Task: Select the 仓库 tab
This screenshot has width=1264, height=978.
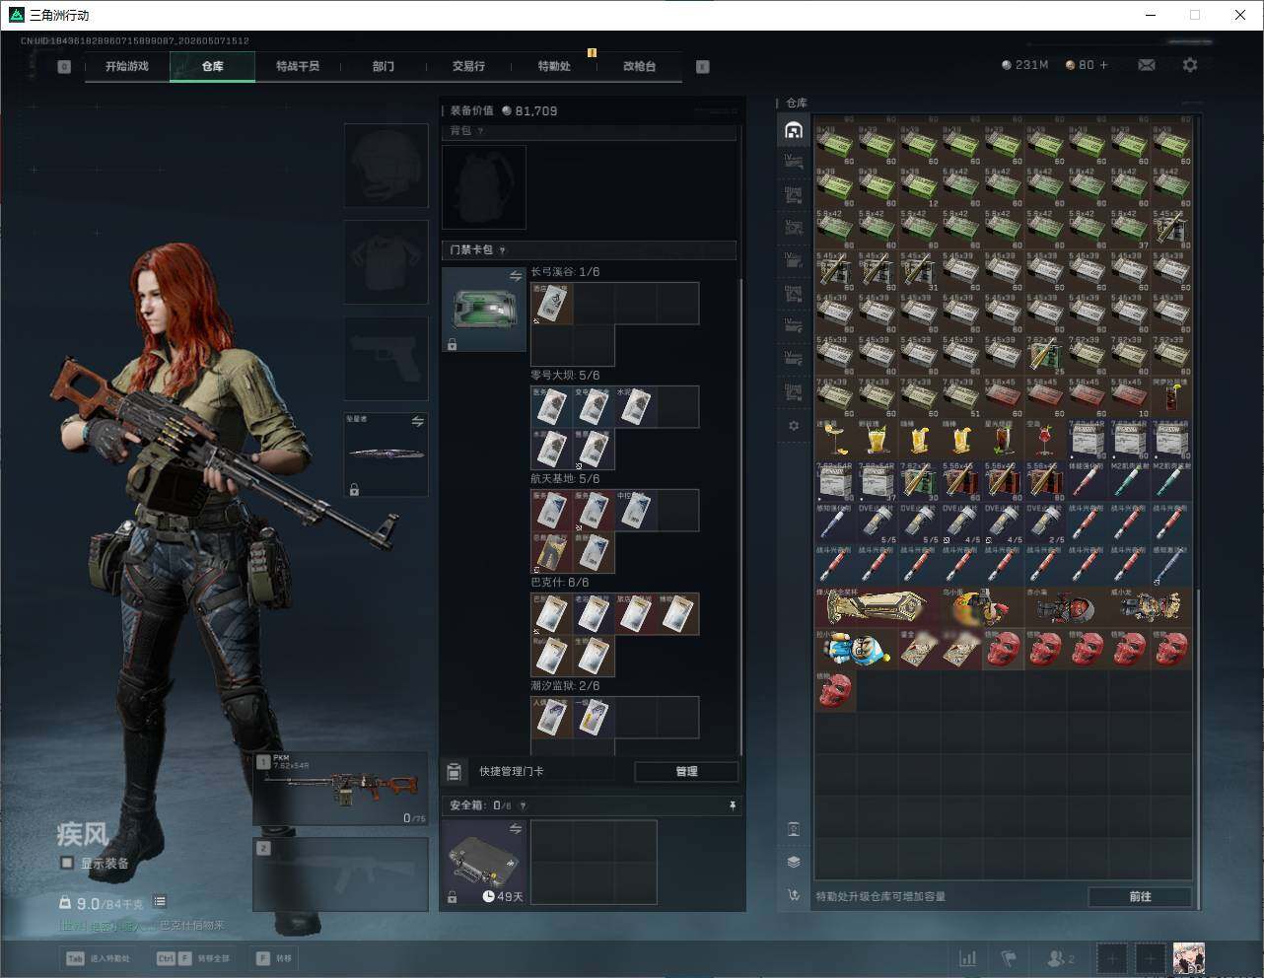Action: point(213,66)
